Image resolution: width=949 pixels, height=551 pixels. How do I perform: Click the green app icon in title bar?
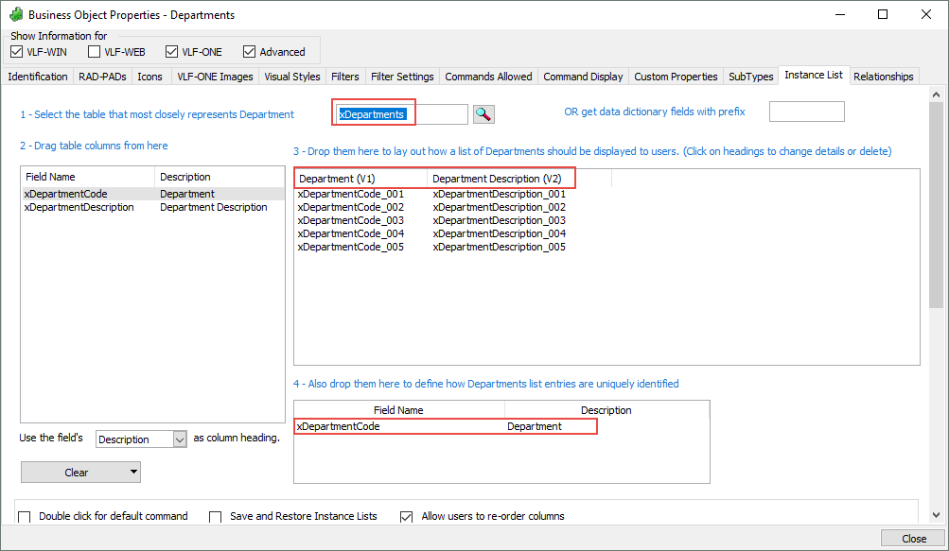pos(16,15)
